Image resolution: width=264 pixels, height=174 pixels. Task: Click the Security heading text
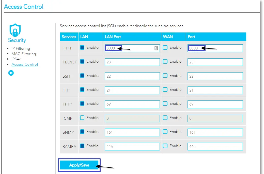coord(17,40)
